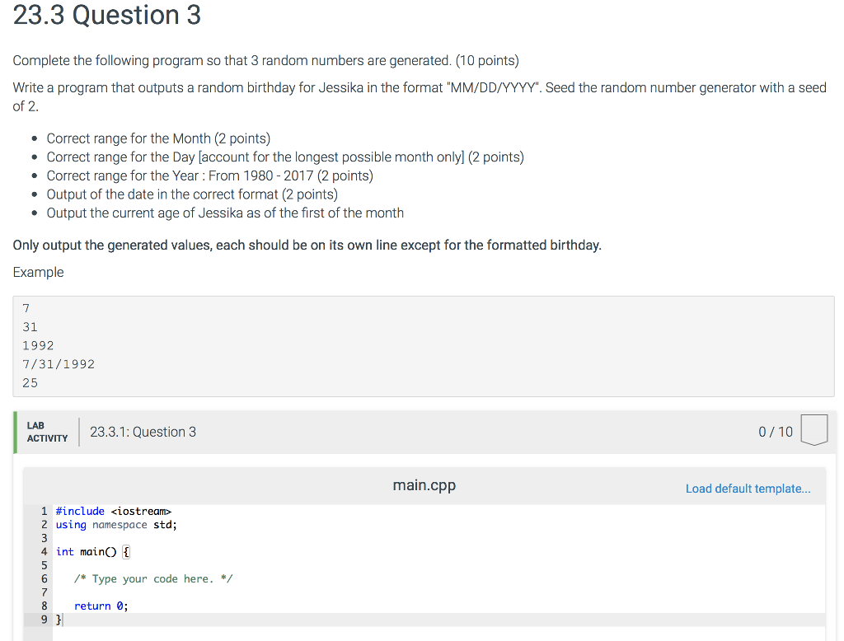
Task: Click the int main() declaration
Action: [x=91, y=551]
